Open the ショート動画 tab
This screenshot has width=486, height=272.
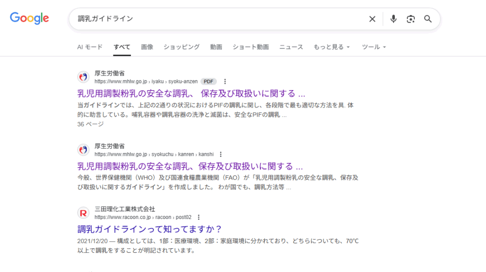pyautogui.click(x=251, y=47)
